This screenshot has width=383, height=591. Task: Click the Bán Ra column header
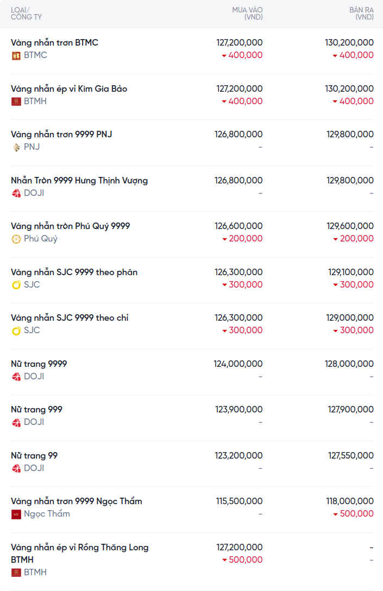coord(361,14)
